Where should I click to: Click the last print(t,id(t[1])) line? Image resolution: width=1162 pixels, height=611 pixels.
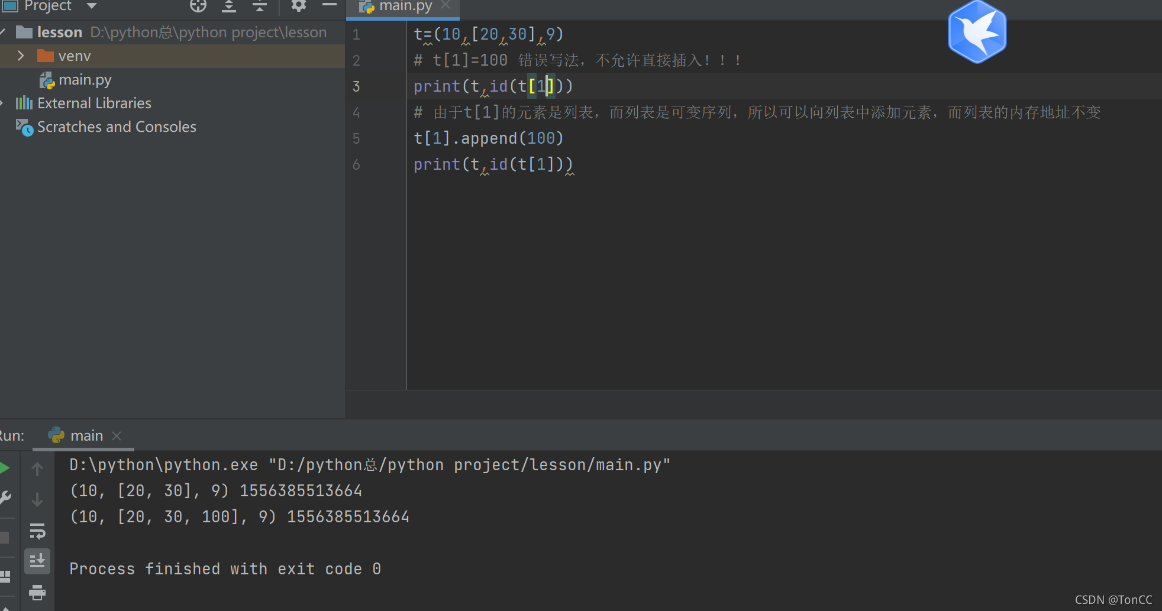point(493,164)
